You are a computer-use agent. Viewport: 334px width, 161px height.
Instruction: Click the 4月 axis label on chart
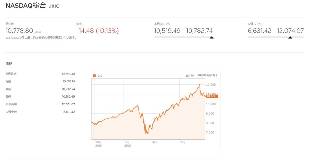pyautogui.click(x=154, y=142)
